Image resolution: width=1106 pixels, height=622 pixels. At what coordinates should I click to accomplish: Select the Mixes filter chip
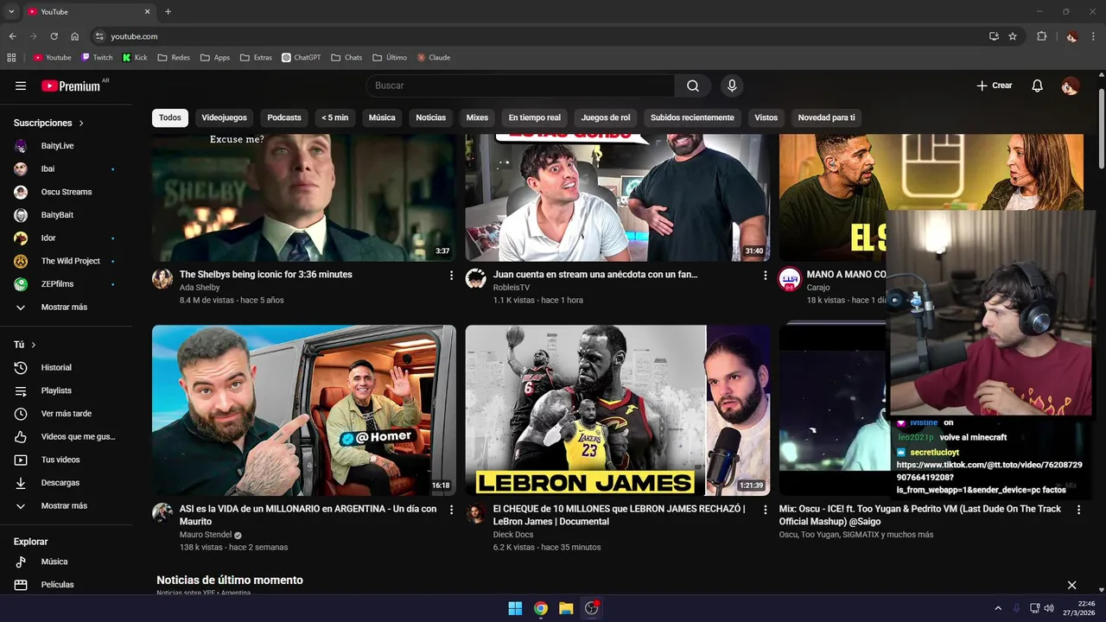click(x=477, y=117)
